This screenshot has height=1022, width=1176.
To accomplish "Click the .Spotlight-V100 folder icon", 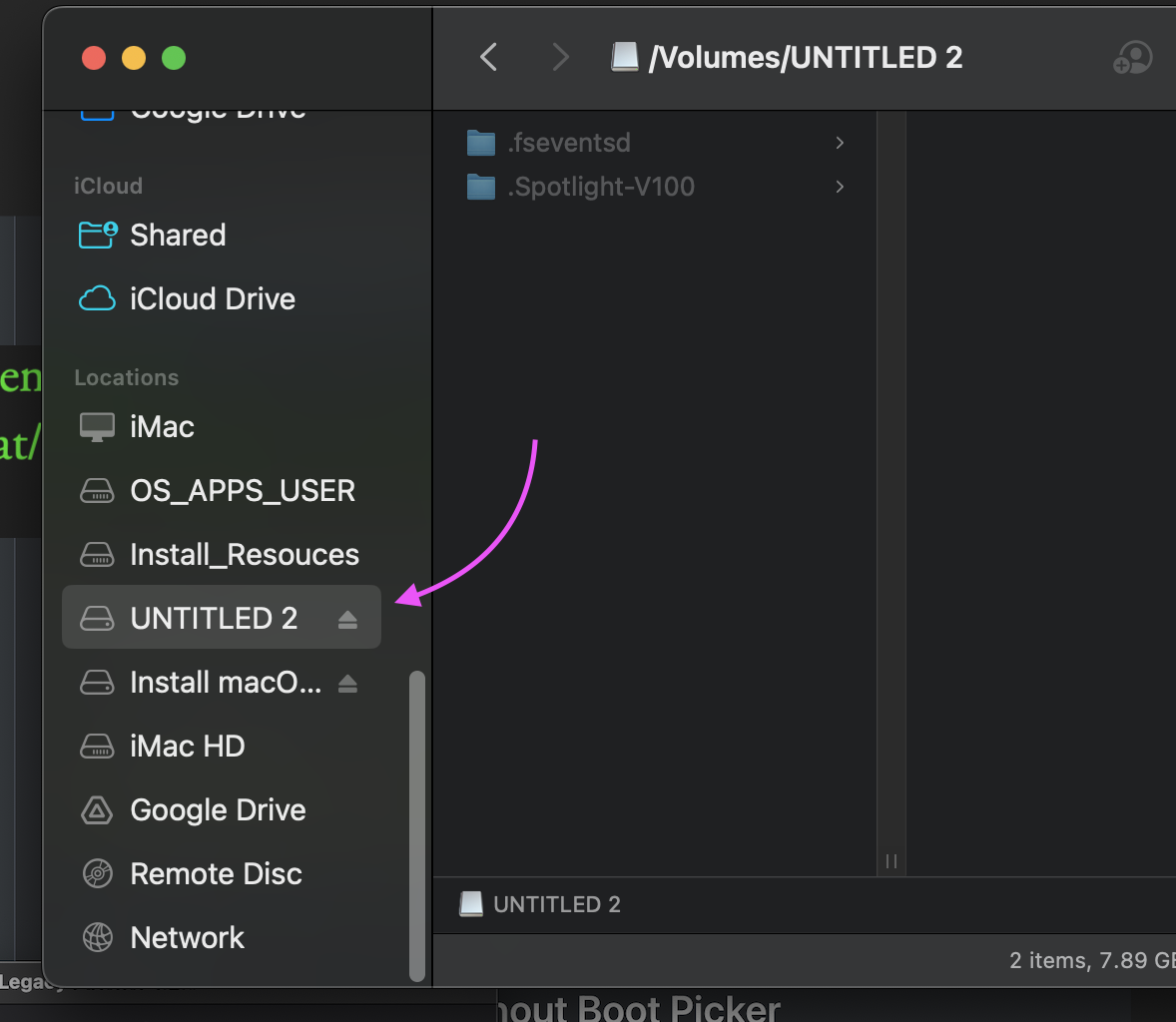I will click(481, 186).
